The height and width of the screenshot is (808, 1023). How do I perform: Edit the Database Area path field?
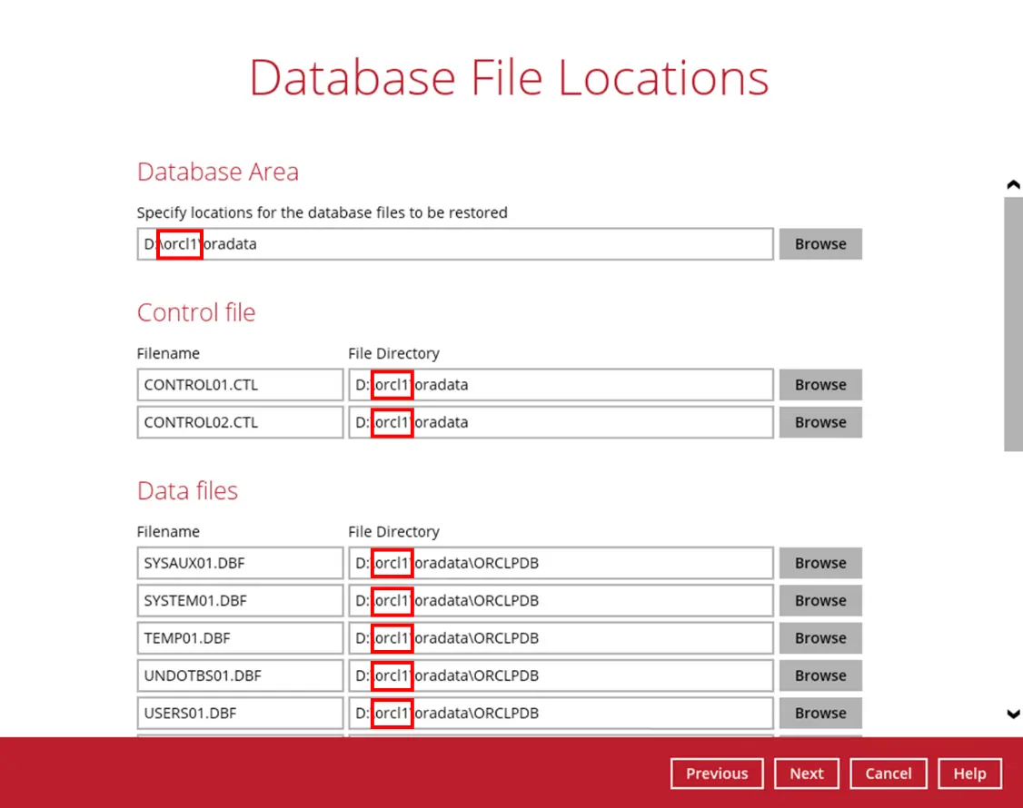pos(454,243)
